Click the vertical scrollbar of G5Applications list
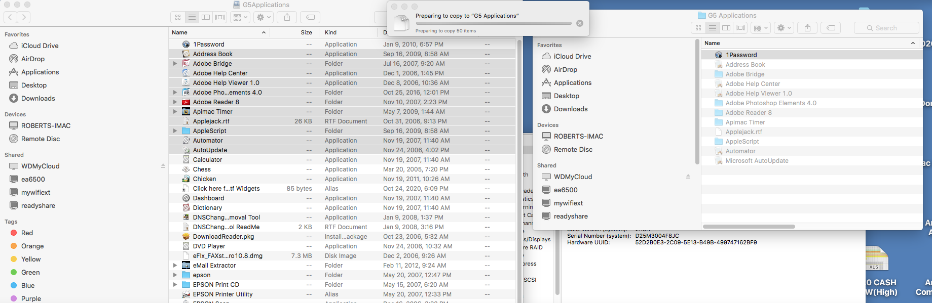 tap(519, 171)
